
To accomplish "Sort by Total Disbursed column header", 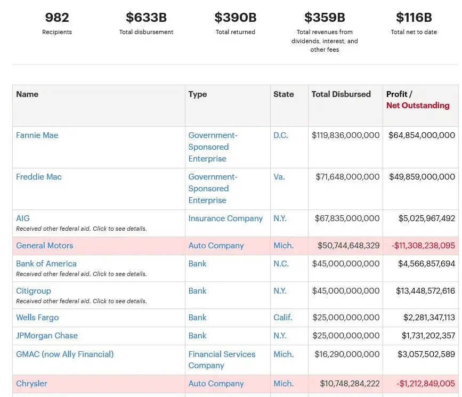I will pyautogui.click(x=341, y=94).
